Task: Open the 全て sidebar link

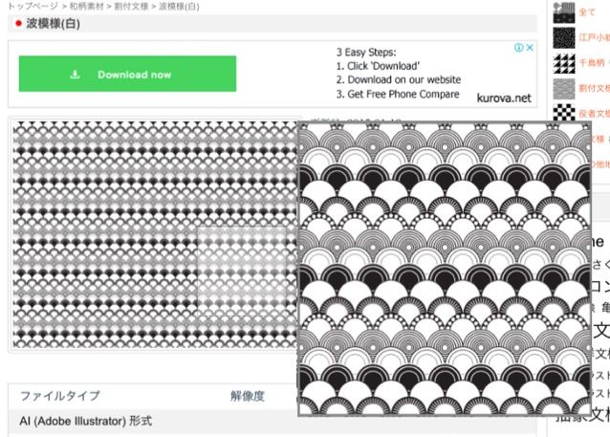Action: coord(587,12)
